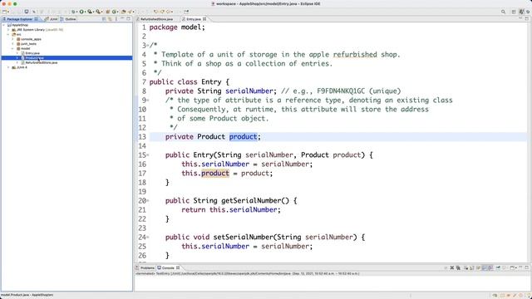This screenshot has width=532, height=299.
Task: Click the New Java Package icon in toolbar
Action: tap(107, 12)
